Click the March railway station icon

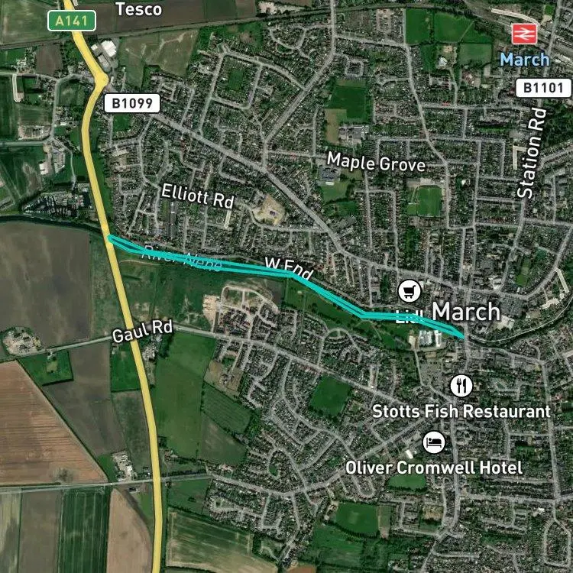tap(524, 34)
